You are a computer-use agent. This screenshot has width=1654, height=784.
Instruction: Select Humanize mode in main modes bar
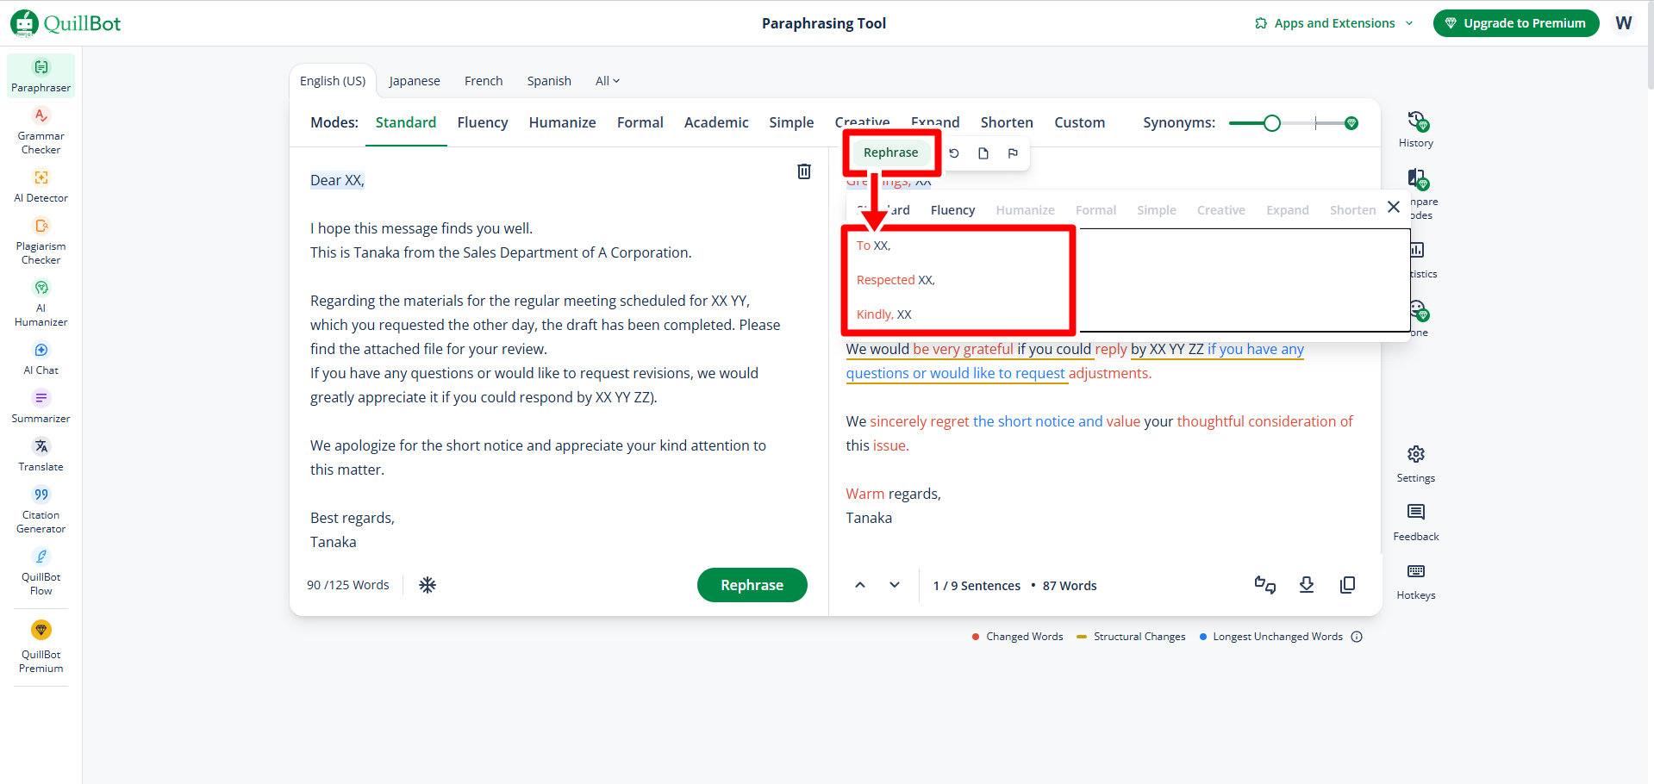tap(562, 122)
